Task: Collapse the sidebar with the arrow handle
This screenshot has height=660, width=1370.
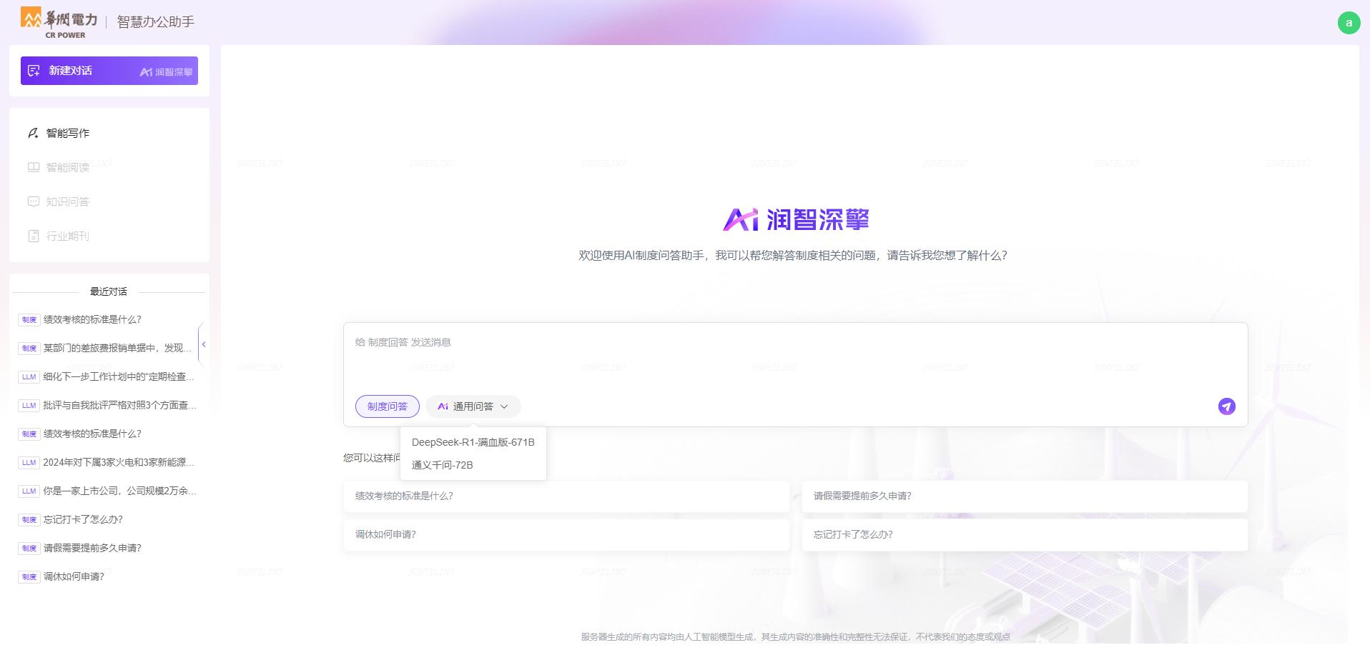Action: [x=203, y=344]
